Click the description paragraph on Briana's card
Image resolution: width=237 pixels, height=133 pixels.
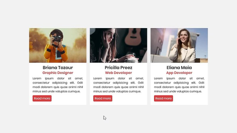pyautogui.click(x=58, y=85)
